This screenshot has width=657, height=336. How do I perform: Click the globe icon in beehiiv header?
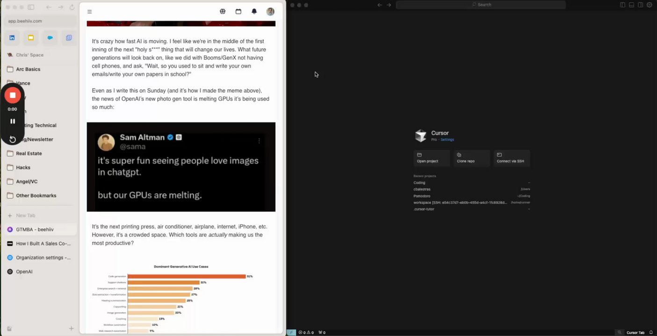pos(223,12)
